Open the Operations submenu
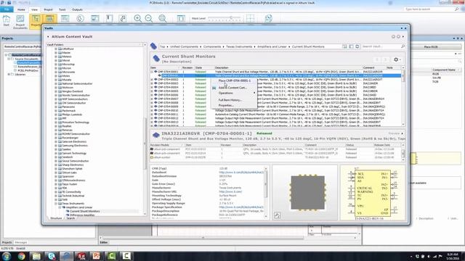Viewport: 465px width, 261px height. pyautogui.click(x=233, y=94)
